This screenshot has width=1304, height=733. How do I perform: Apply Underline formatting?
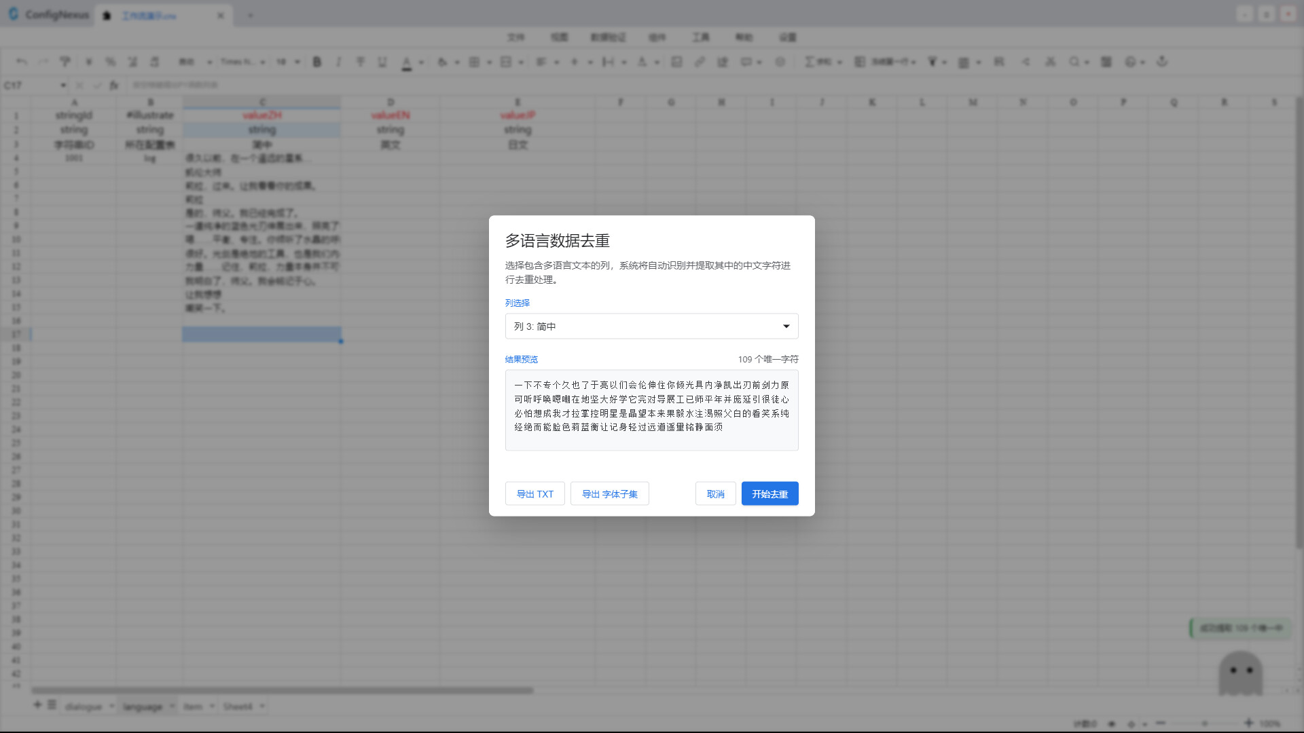[x=382, y=61]
